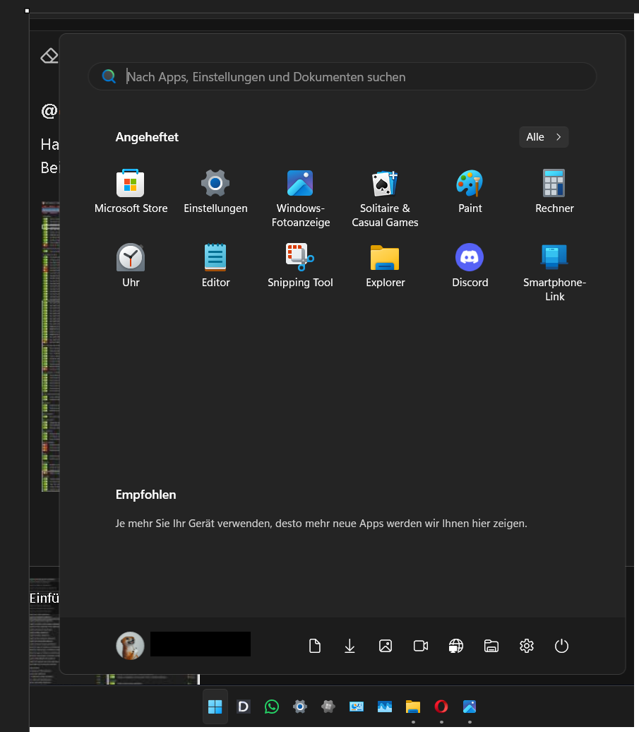639x732 pixels.
Task: Open the Rechner calculator app
Action: coord(554,192)
